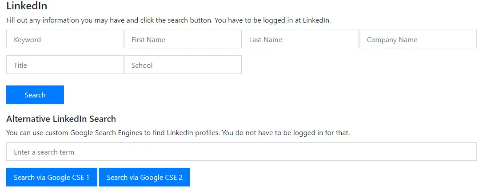491x190 pixels.
Task: Select the Last Name field
Action: 300,39
